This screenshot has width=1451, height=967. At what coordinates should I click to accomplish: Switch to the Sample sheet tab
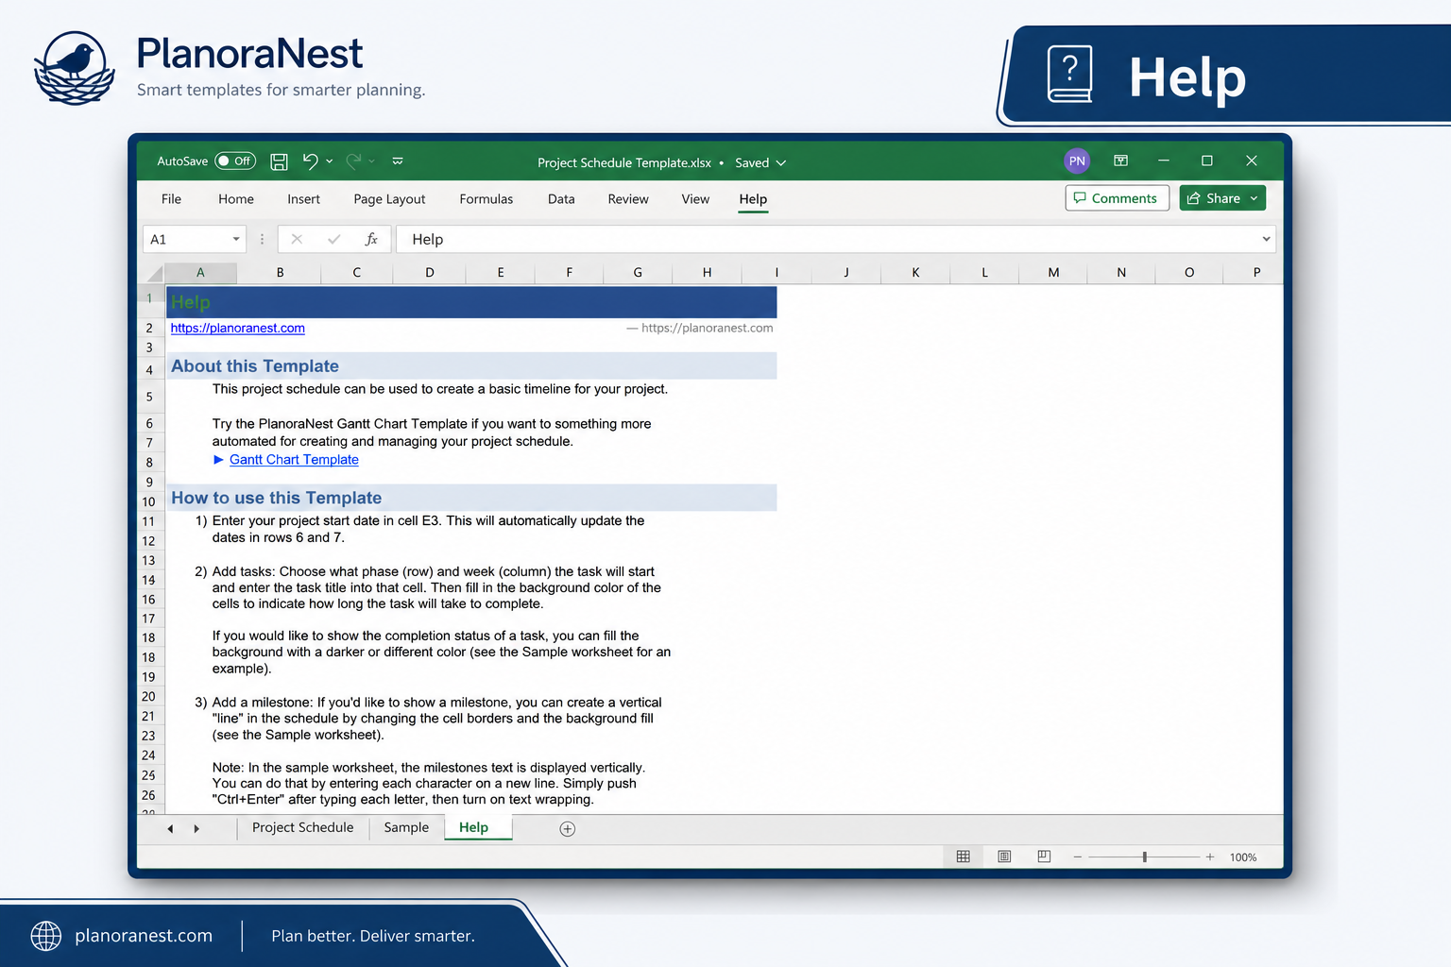[x=406, y=828]
